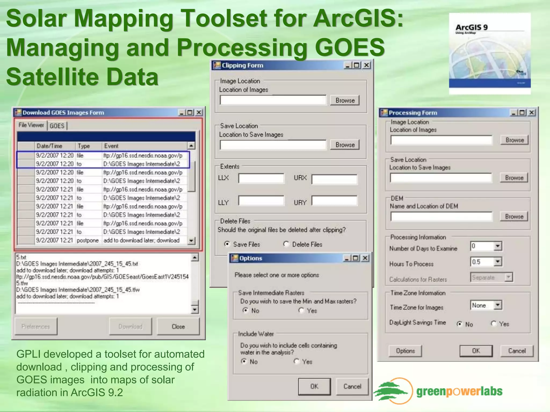Click the Preferences button
The width and height of the screenshot is (550, 412).
point(36,326)
